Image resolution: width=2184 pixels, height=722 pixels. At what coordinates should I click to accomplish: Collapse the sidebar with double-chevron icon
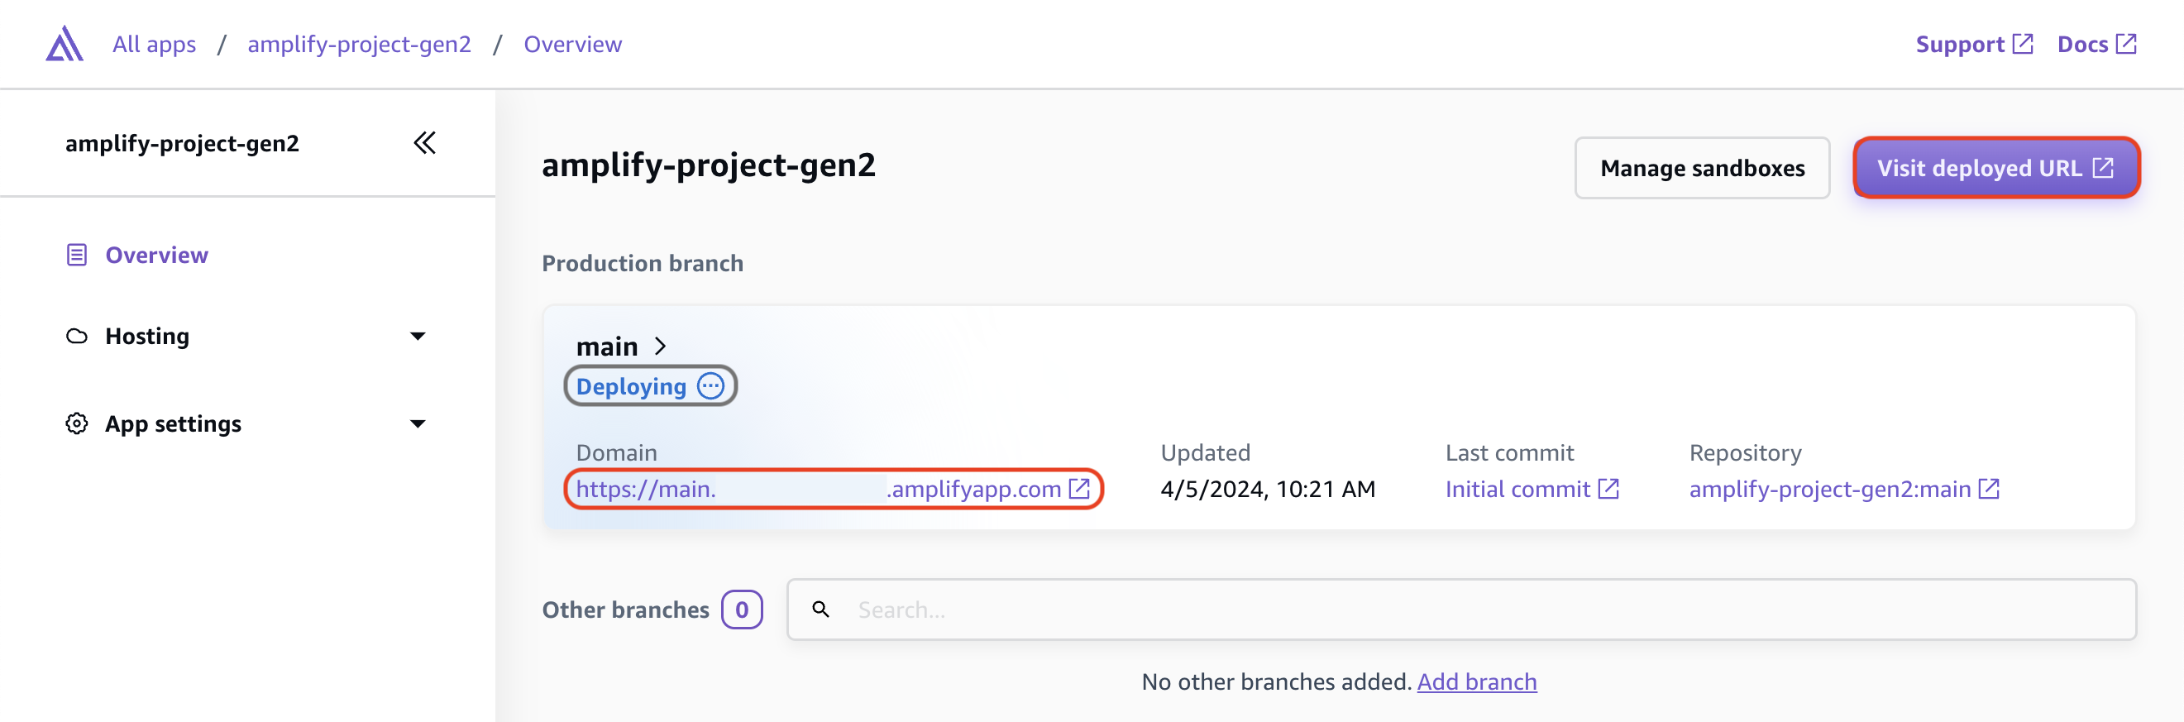click(425, 143)
